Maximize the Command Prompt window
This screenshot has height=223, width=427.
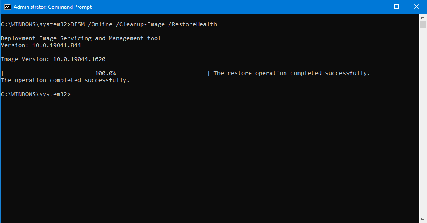[x=396, y=7]
